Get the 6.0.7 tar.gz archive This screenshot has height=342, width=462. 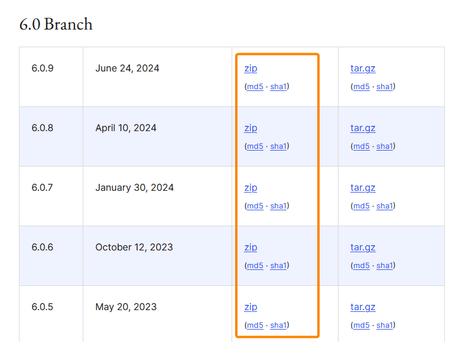(x=363, y=188)
